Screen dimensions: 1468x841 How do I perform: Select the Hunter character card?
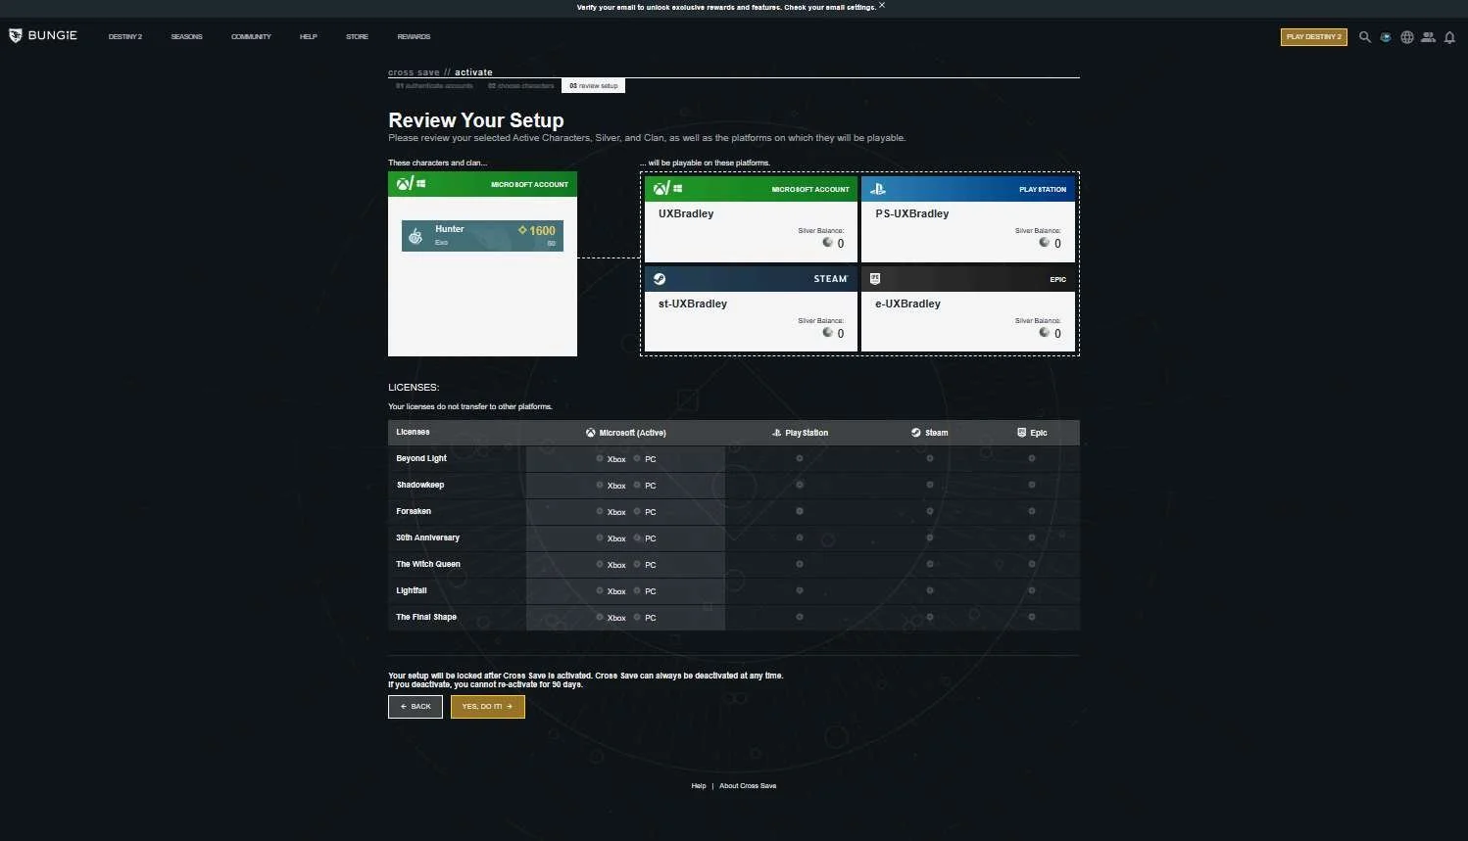pyautogui.click(x=482, y=236)
